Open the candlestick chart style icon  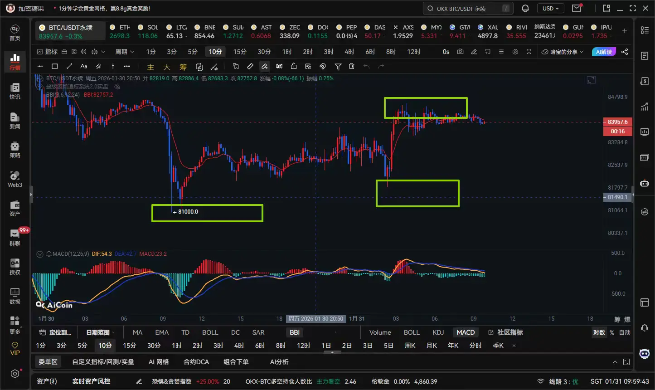tap(95, 52)
